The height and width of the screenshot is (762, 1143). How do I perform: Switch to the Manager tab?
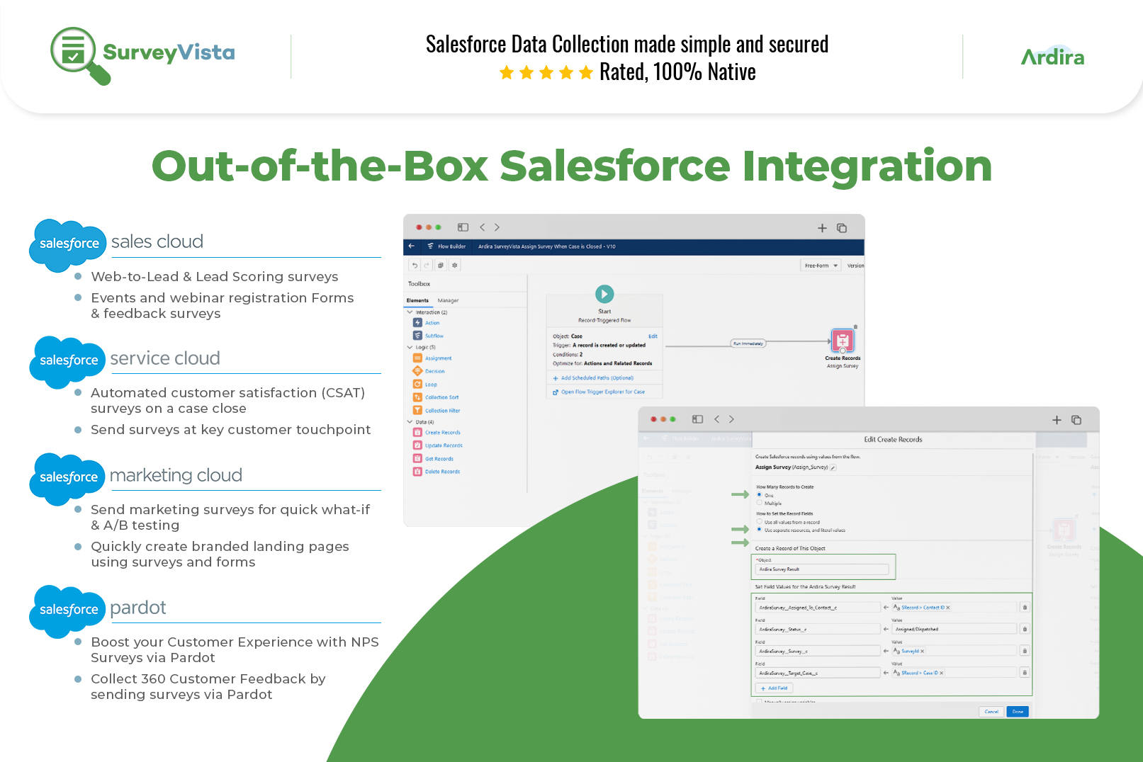click(x=446, y=300)
